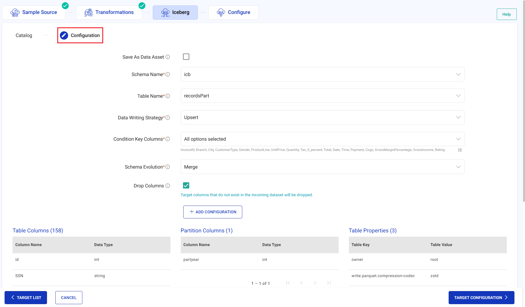The image size is (525, 307).
Task: Click the Table Name info icon
Action: [x=168, y=96]
